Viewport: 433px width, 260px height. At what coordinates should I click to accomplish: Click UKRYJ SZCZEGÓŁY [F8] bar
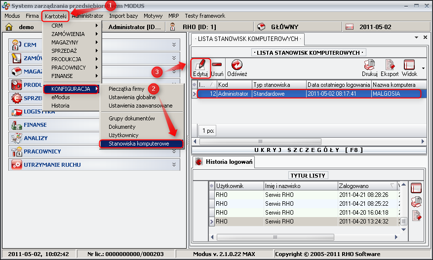pos(309,150)
